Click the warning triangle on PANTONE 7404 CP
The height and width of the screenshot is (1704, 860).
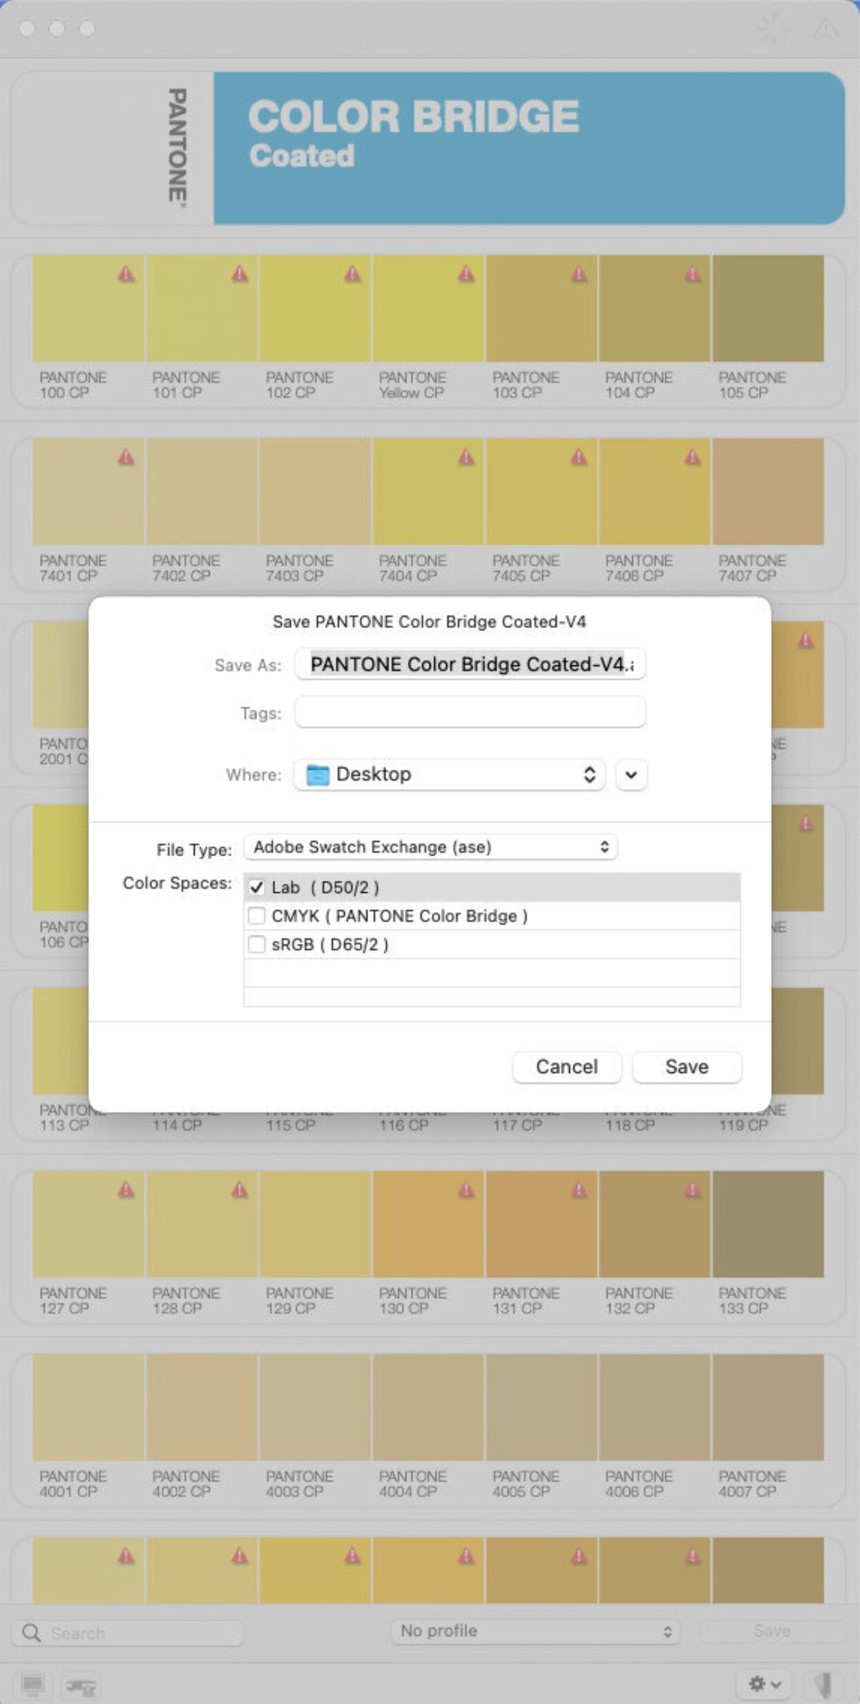tap(466, 457)
